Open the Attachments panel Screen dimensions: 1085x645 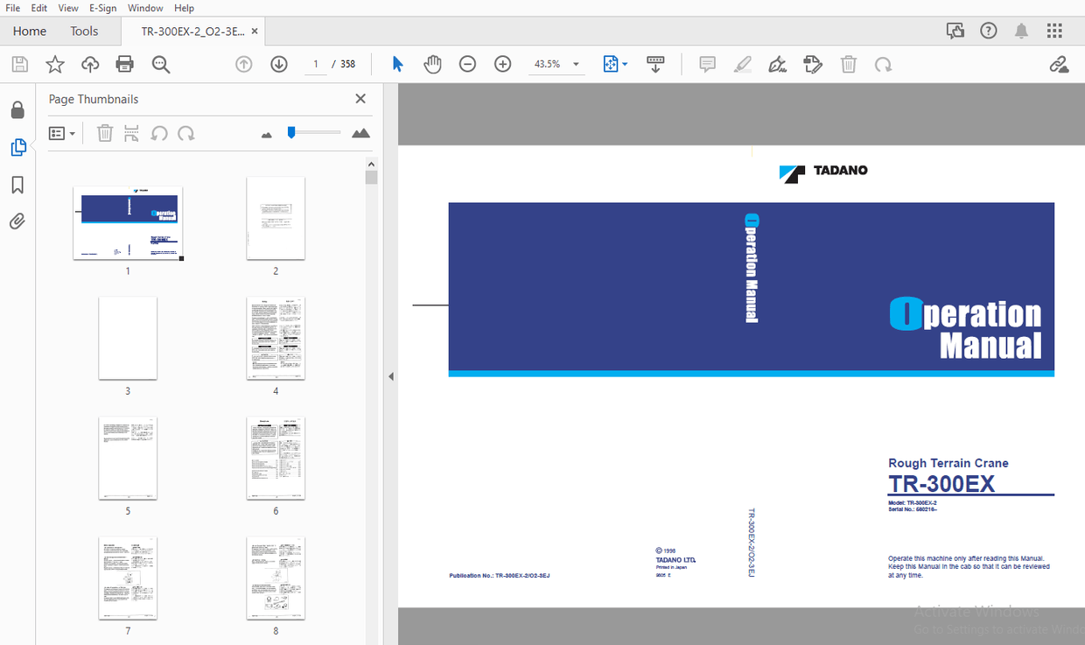click(17, 221)
